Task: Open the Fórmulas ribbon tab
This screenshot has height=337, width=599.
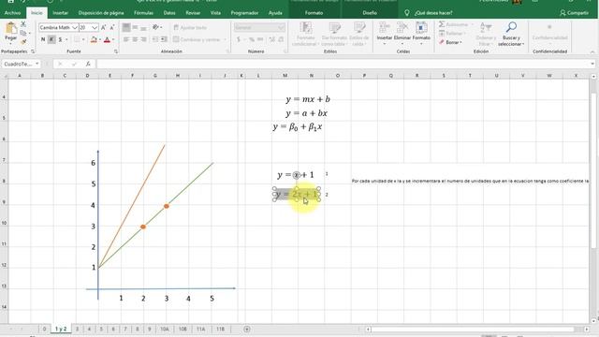Action: coord(143,13)
